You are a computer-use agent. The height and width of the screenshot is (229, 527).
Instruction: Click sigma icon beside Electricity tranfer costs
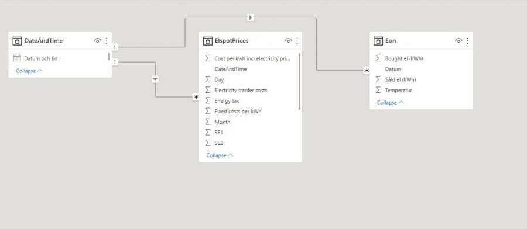208,90
